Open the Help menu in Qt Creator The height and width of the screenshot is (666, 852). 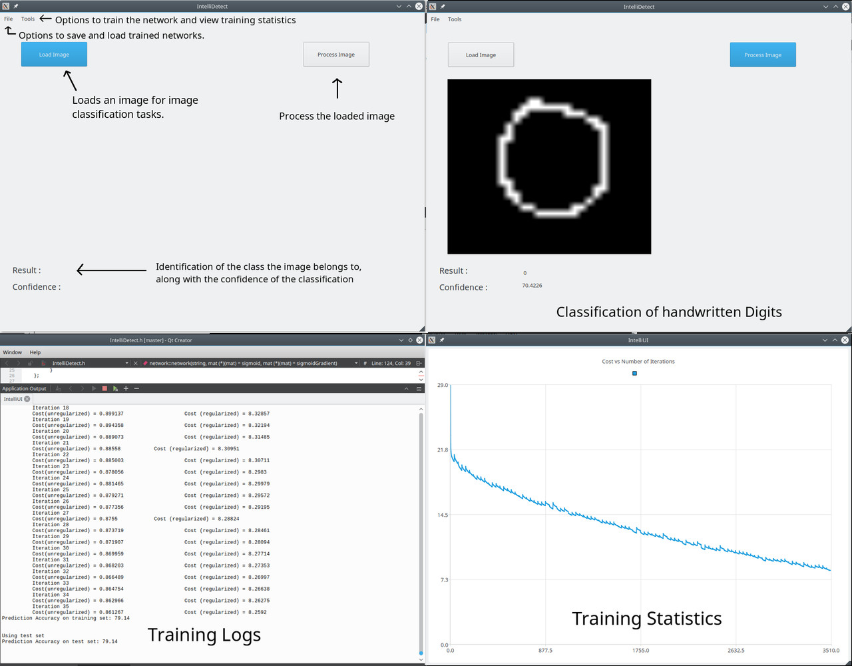35,352
